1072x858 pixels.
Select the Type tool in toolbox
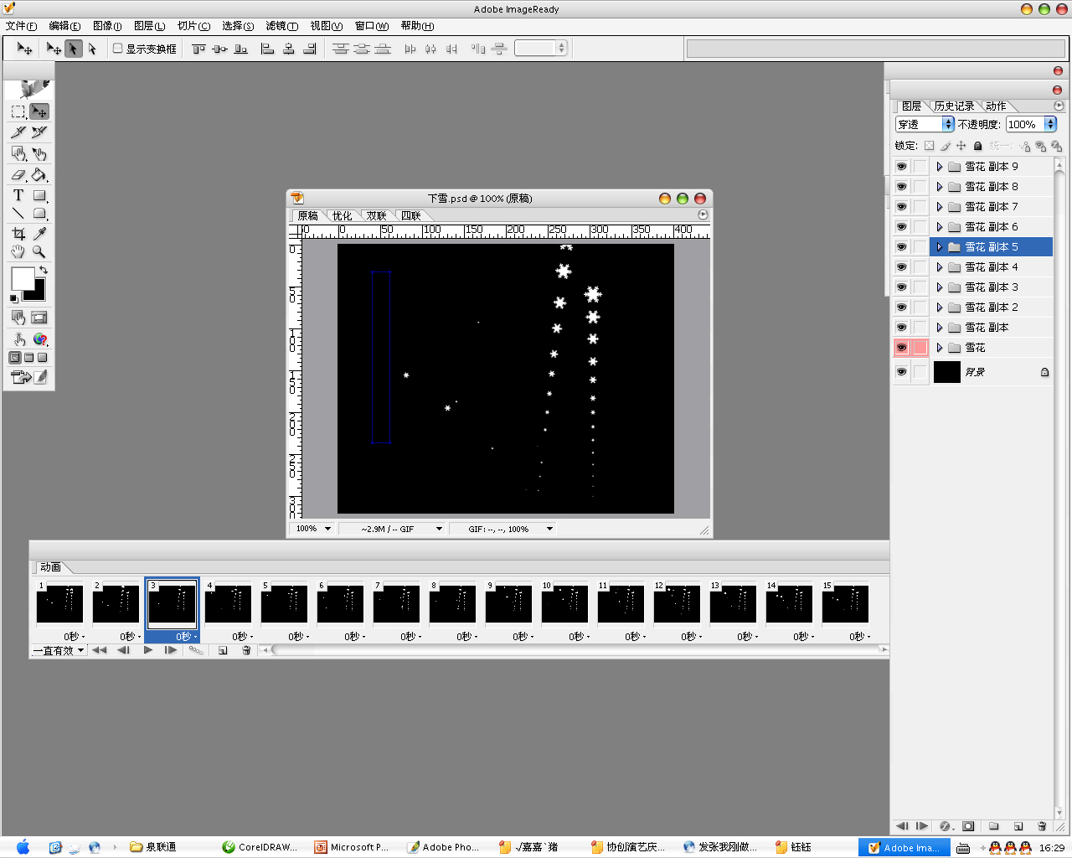tap(18, 195)
